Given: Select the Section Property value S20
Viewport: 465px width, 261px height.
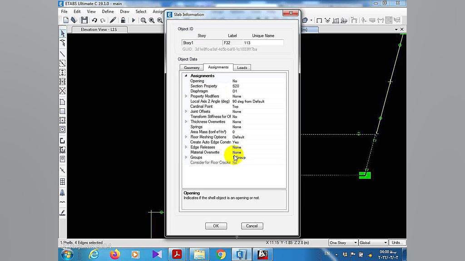Looking at the screenshot, I should pyautogui.click(x=236, y=86).
